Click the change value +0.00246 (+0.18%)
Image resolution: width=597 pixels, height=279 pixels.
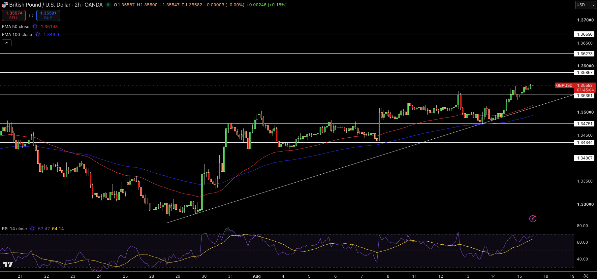pos(267,5)
